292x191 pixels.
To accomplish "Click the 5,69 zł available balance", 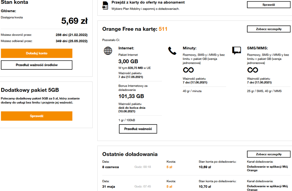I will (x=74, y=21).
